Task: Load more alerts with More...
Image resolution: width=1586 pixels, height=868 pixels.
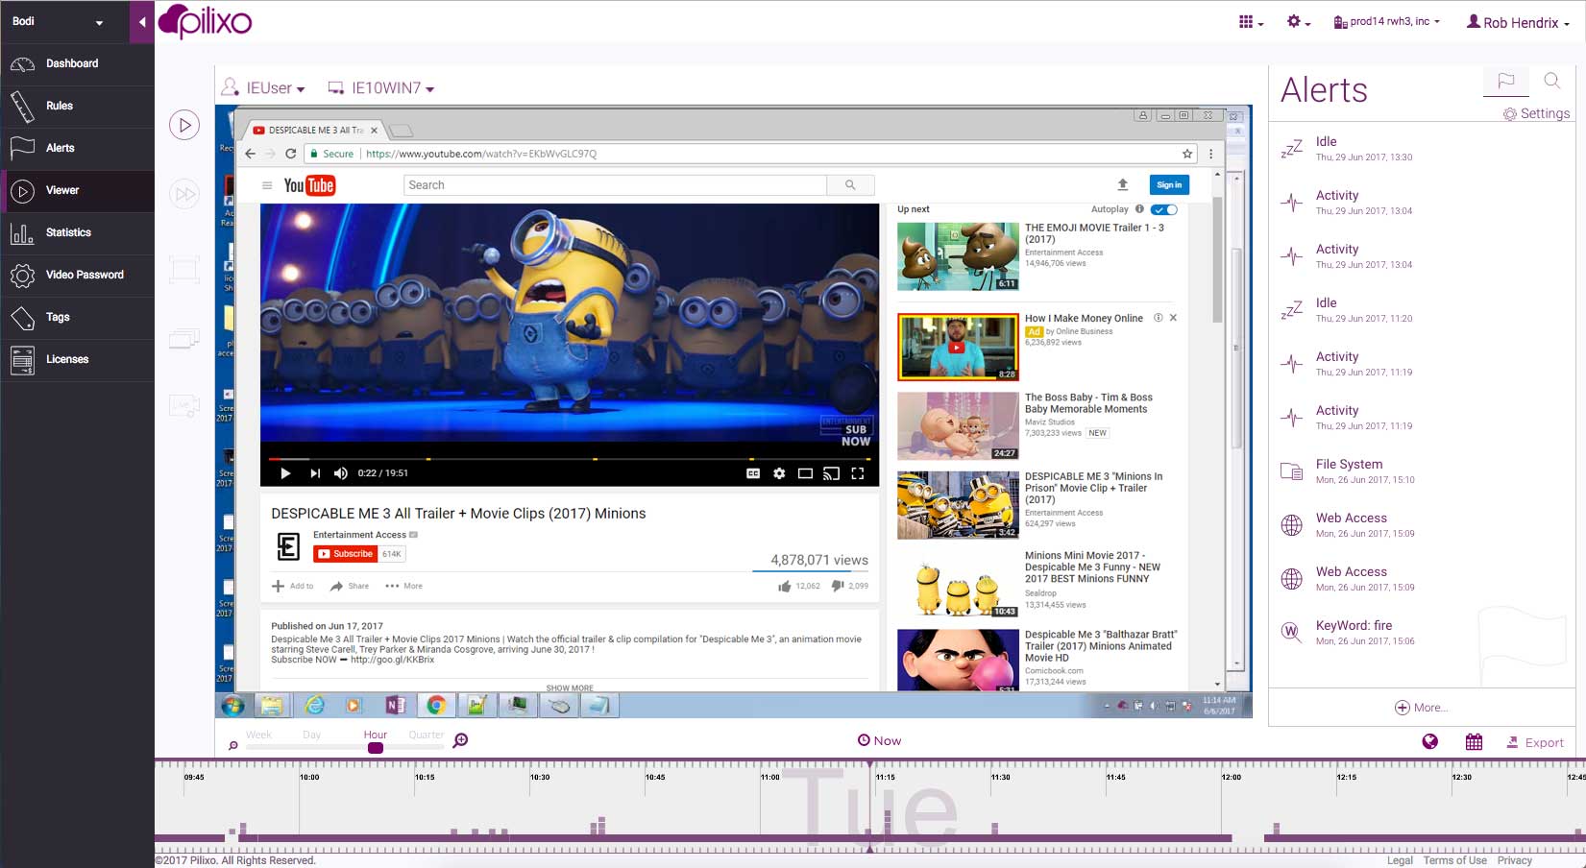Action: pos(1421,708)
